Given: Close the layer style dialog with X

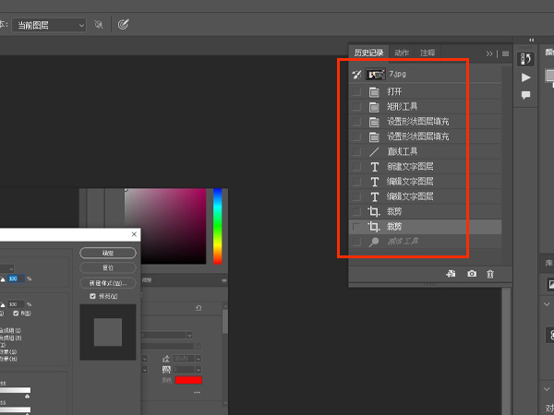Looking at the screenshot, I should coord(134,234).
